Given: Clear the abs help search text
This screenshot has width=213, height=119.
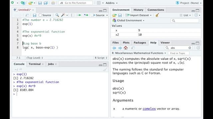Looking at the screenshot, I should pos(190,48).
